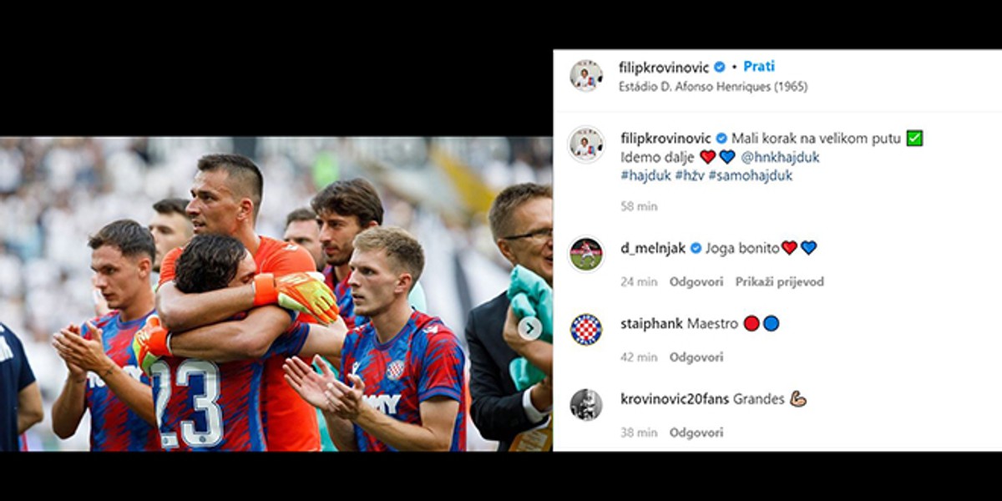Click filipkrovinovic avatar beside the caption
The height and width of the screenshot is (501, 1002).
(x=586, y=145)
